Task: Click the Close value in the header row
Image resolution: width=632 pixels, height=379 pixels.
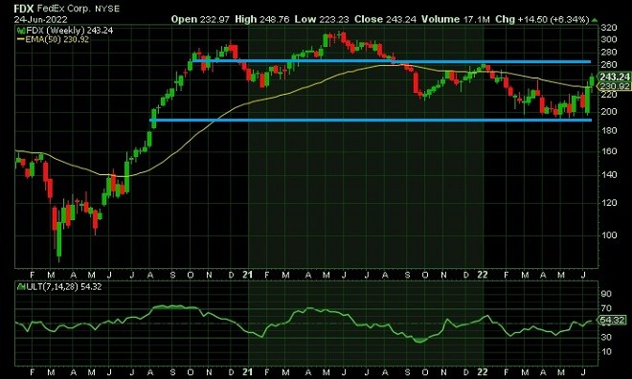Action: [x=400, y=19]
